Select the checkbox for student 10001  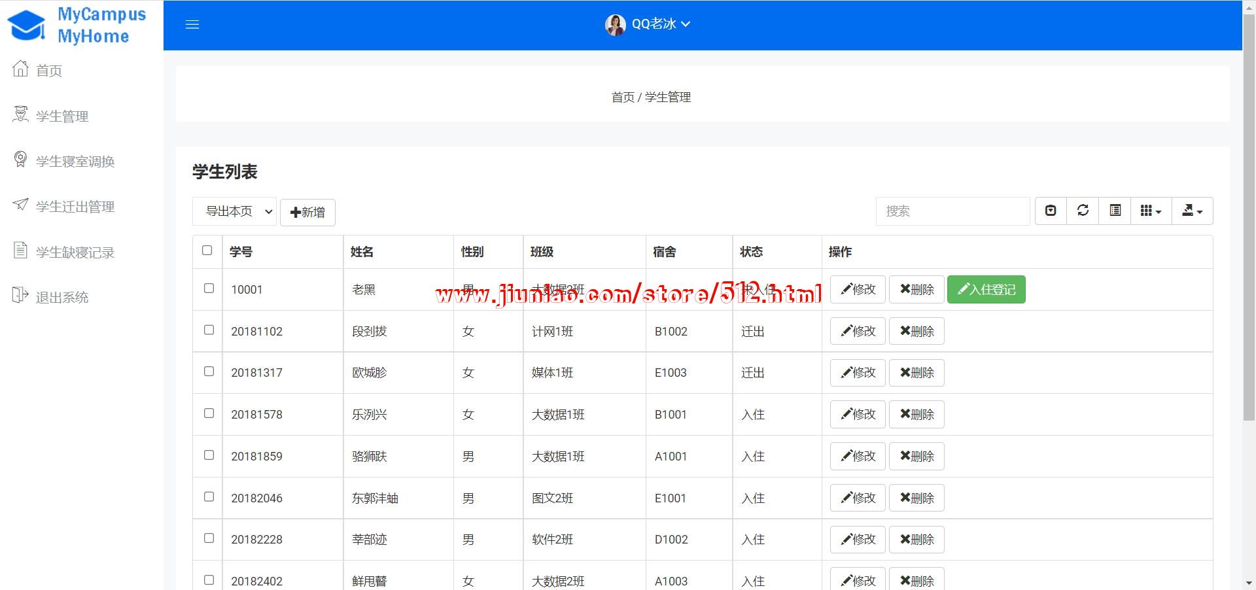pos(209,288)
